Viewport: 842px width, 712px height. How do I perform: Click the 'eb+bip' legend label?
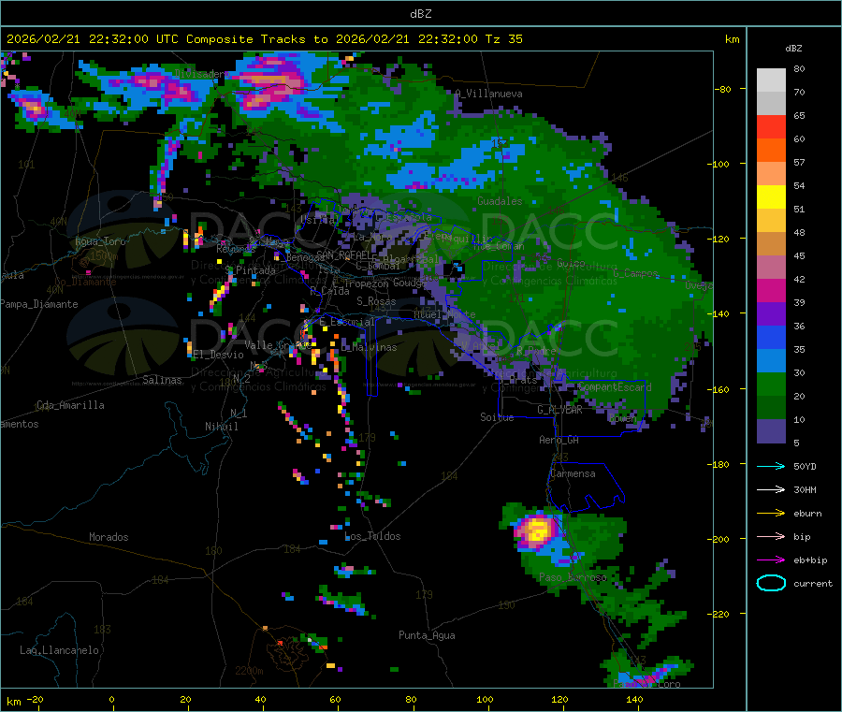810,560
